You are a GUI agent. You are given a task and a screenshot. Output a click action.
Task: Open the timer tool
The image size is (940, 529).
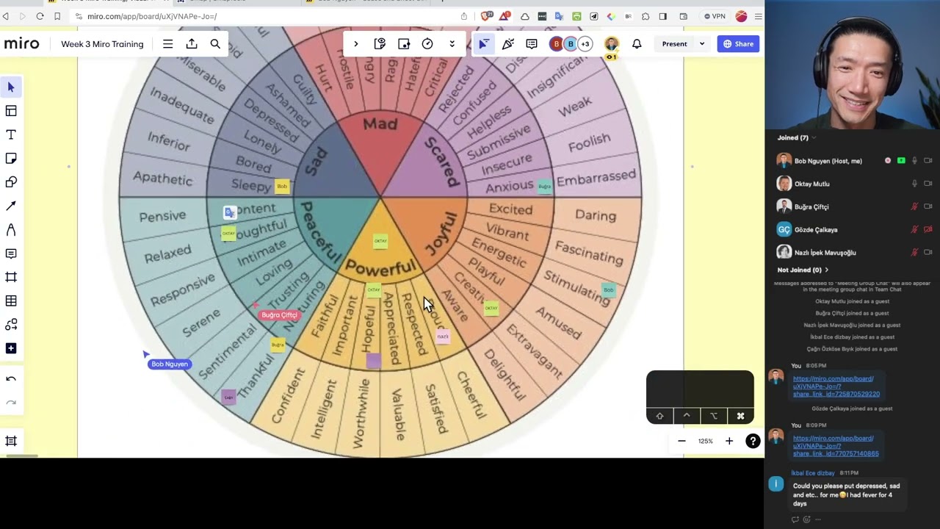click(427, 44)
